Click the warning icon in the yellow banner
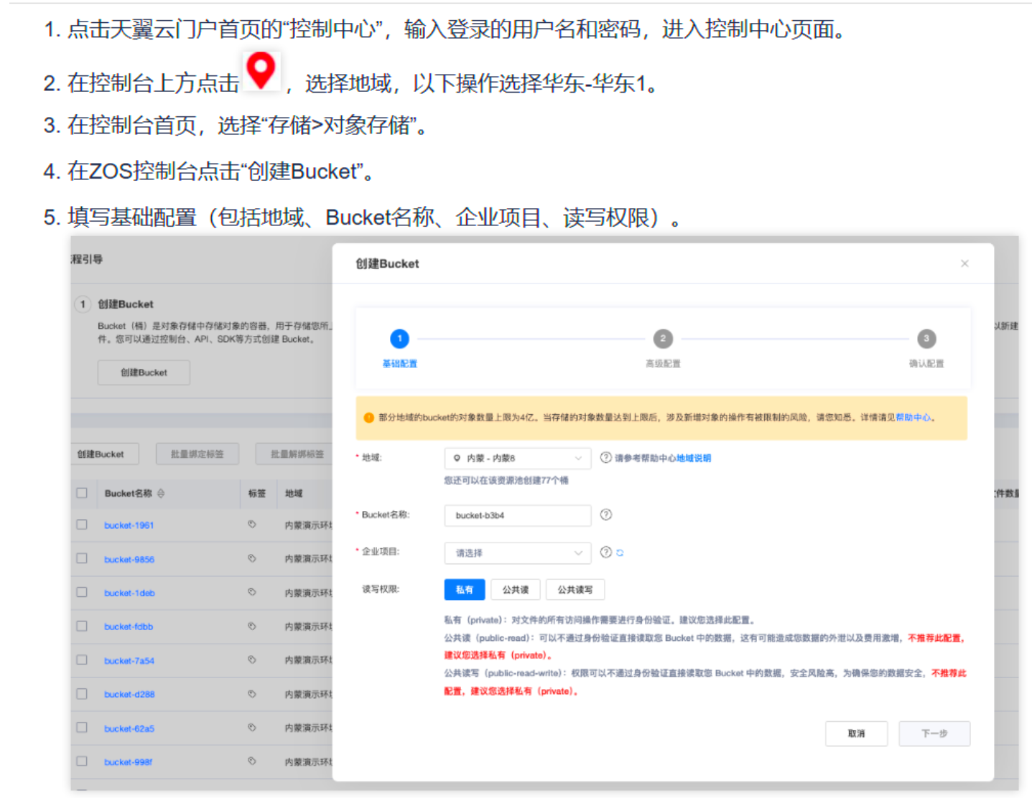Viewport: 1032px width, 798px height. pos(368,418)
